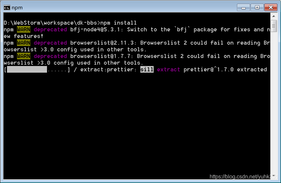Click WARN badge on browserslist@1.7.7 line
Viewport: 281px width, 183px height.
24,56
